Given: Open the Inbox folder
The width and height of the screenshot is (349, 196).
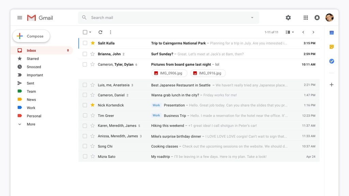Looking at the screenshot, I should pos(42,50).
